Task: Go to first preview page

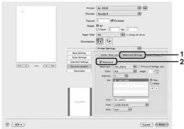Action: tap(20, 66)
